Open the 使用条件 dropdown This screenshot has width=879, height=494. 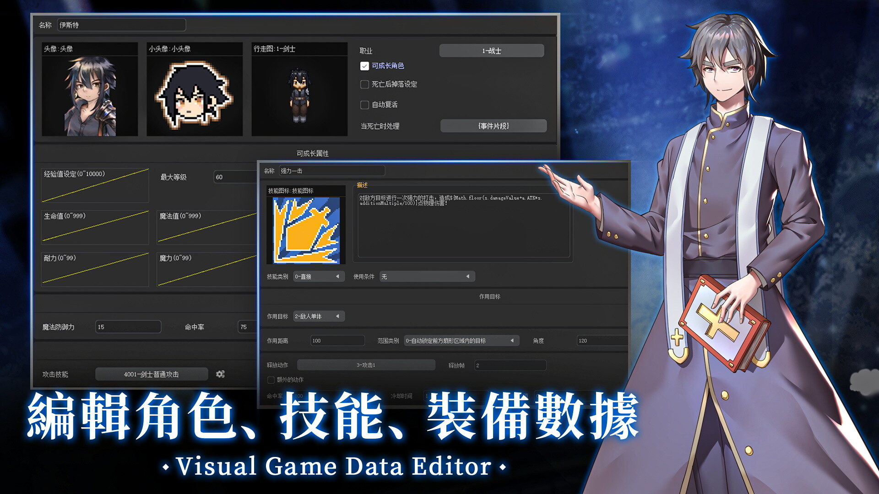click(x=427, y=277)
